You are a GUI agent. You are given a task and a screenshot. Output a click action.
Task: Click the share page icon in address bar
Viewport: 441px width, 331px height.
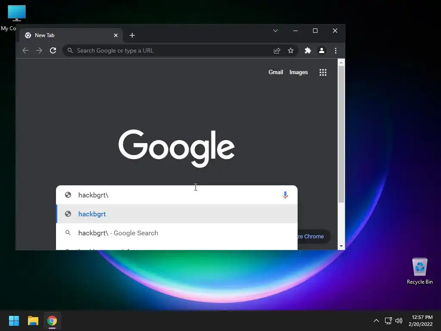coord(277,50)
